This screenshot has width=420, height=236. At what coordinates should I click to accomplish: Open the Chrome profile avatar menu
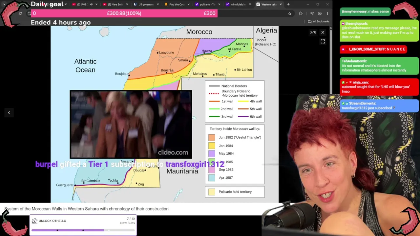pos(320,13)
